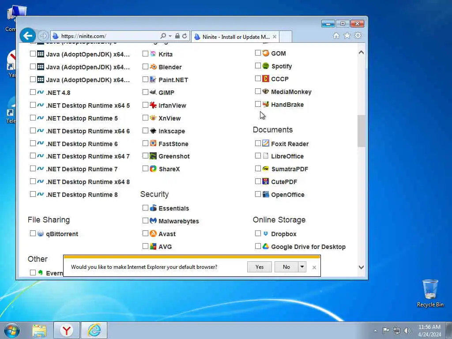Show hidden system tray icons
The height and width of the screenshot is (339, 452).
[375, 331]
